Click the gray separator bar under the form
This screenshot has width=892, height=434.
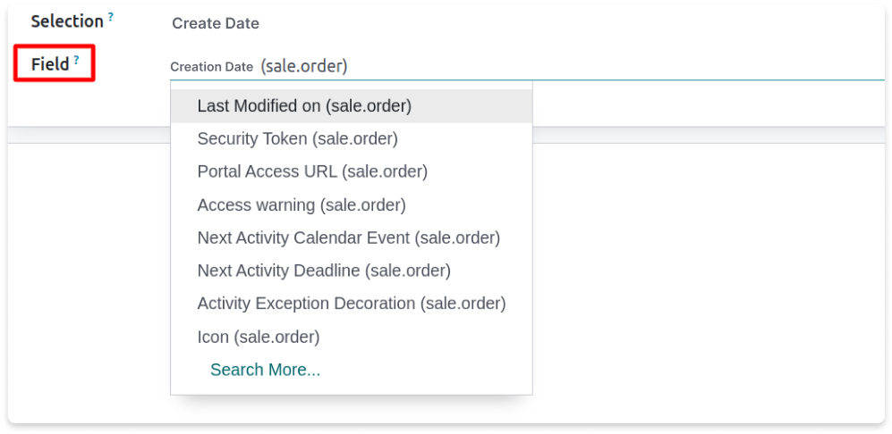pos(446,135)
